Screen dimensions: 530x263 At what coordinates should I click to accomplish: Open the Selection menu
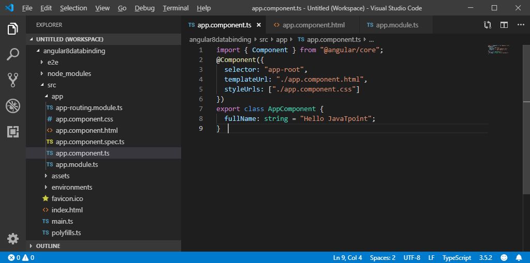click(x=73, y=8)
